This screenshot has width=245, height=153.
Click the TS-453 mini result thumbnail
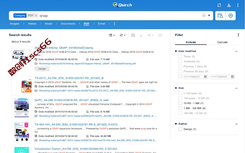(21, 132)
